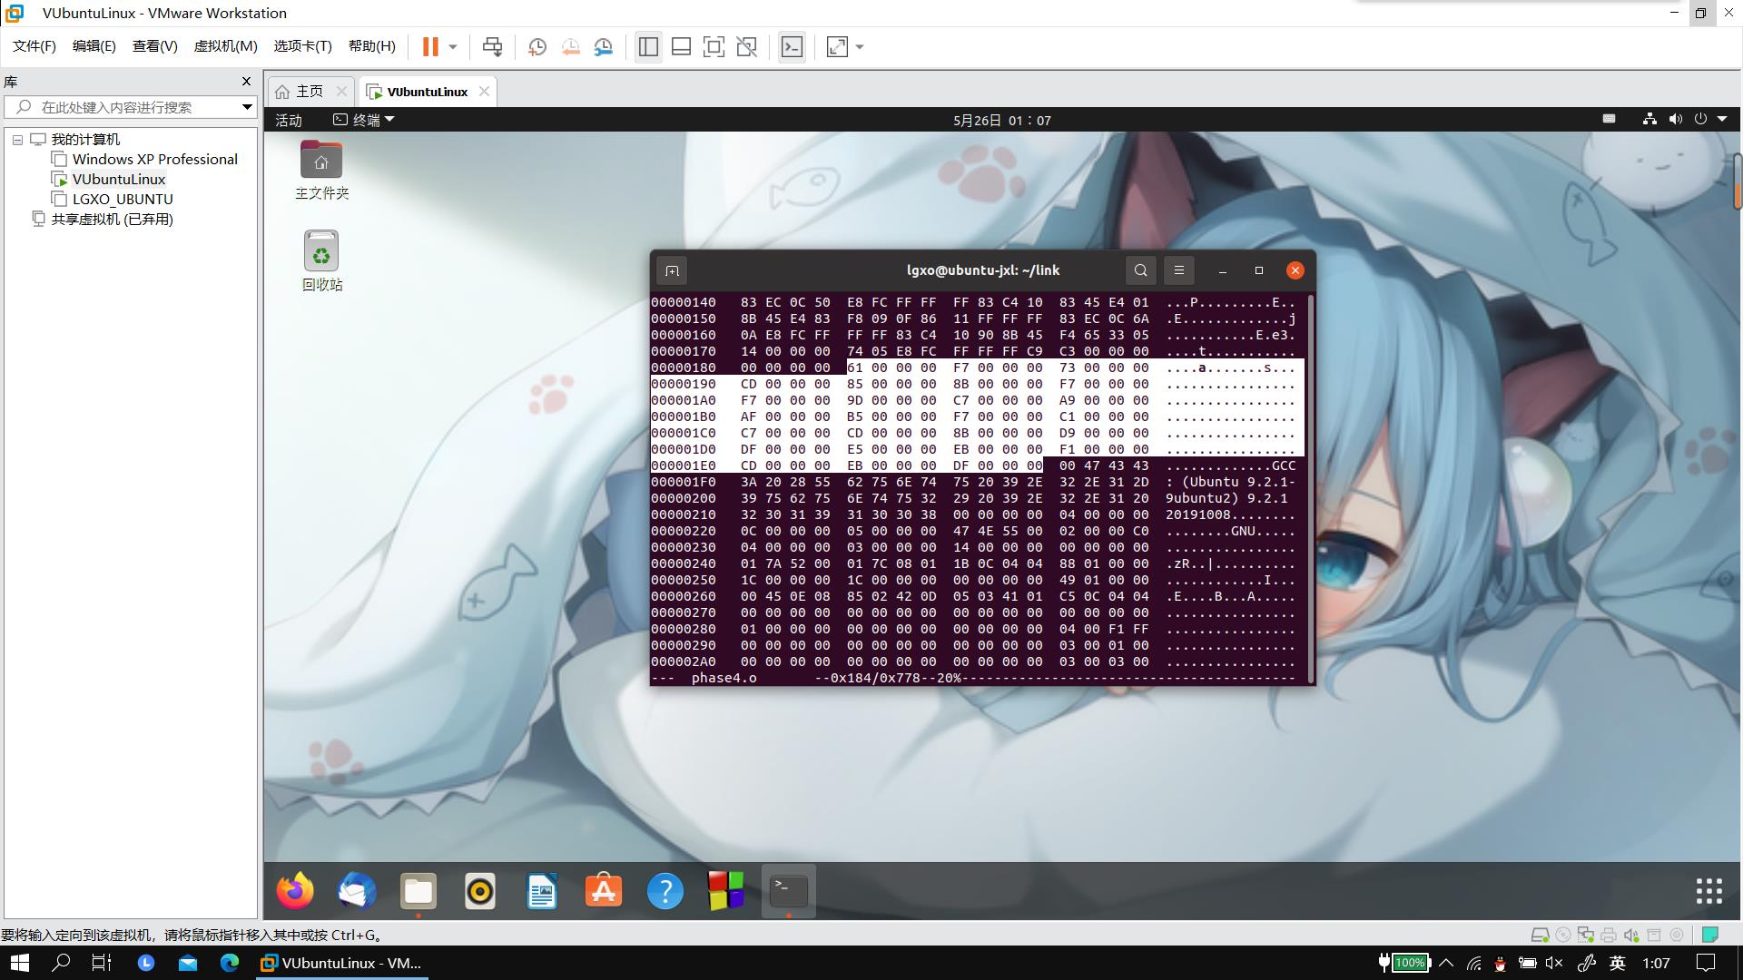Toggle the library sidebar view
Screen dimensions: 1743x980
648,47
